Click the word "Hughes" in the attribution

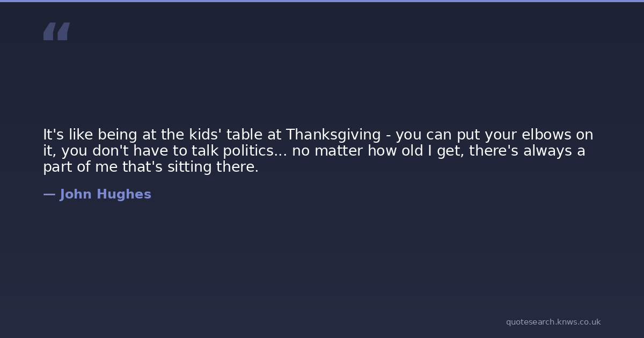click(x=124, y=194)
